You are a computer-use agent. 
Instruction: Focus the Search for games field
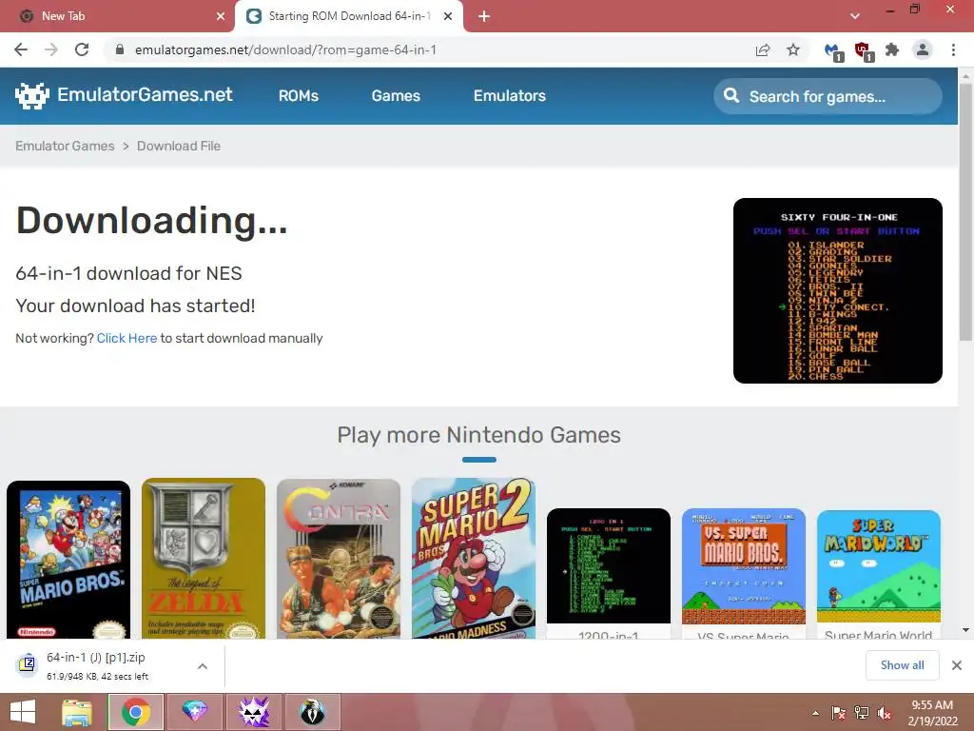[828, 96]
